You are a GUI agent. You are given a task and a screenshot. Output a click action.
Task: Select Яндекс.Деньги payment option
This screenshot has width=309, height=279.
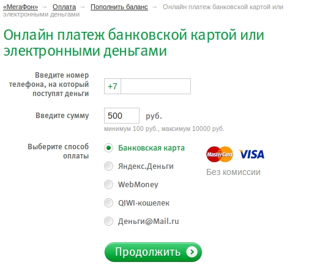click(x=108, y=166)
